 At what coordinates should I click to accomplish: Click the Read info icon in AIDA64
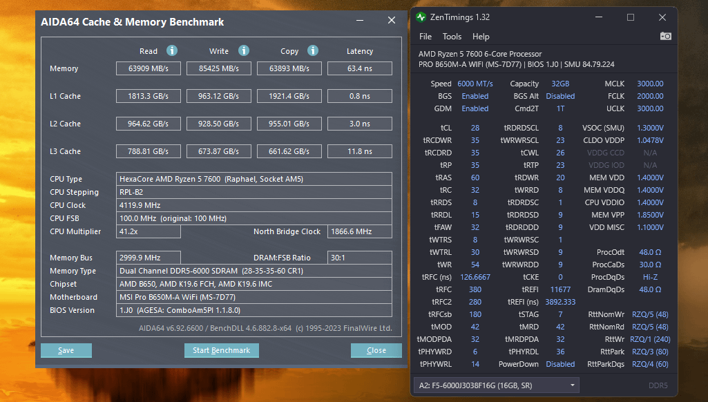point(171,50)
